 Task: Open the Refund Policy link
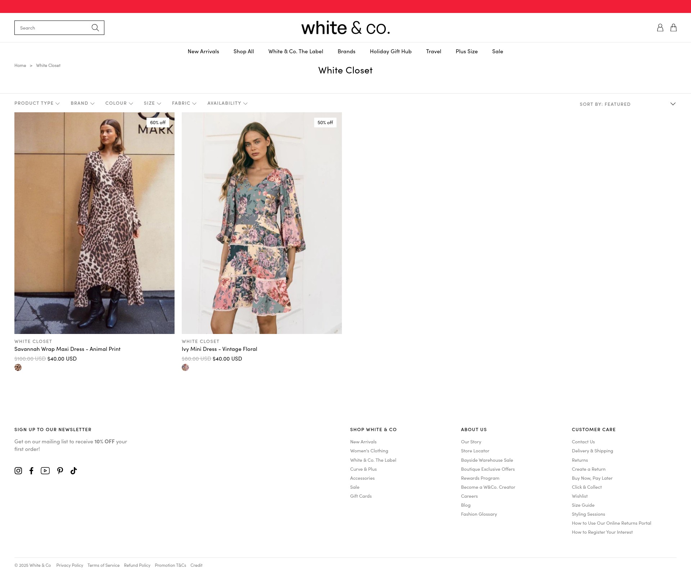(137, 565)
